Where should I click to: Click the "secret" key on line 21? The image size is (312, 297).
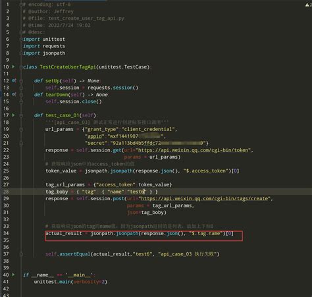point(96,143)
